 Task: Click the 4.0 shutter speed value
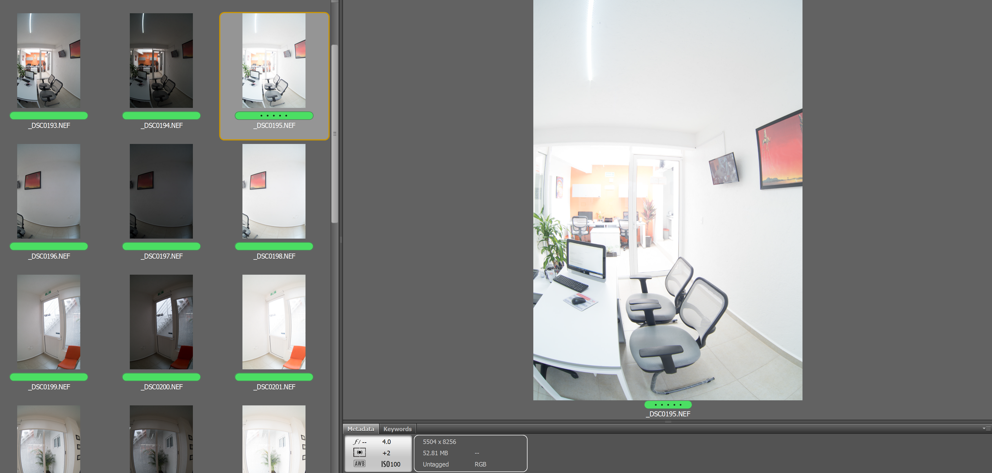click(x=386, y=442)
